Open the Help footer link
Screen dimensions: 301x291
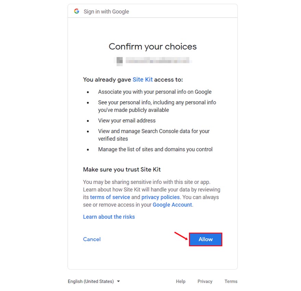click(x=181, y=281)
